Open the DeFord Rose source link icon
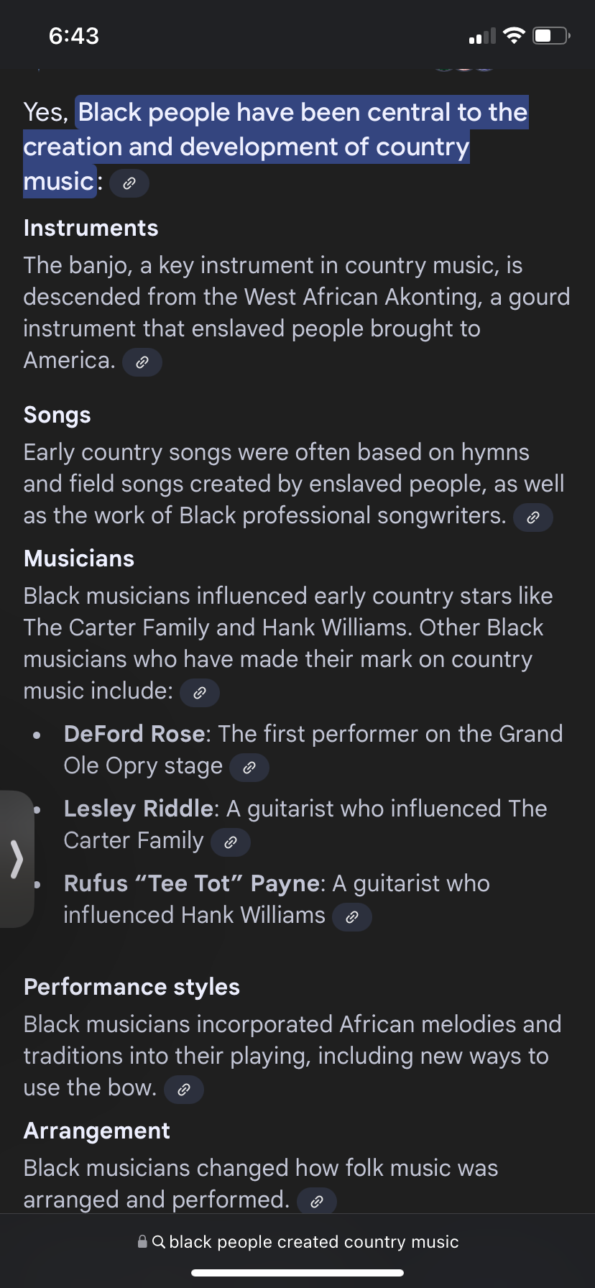 point(249,768)
